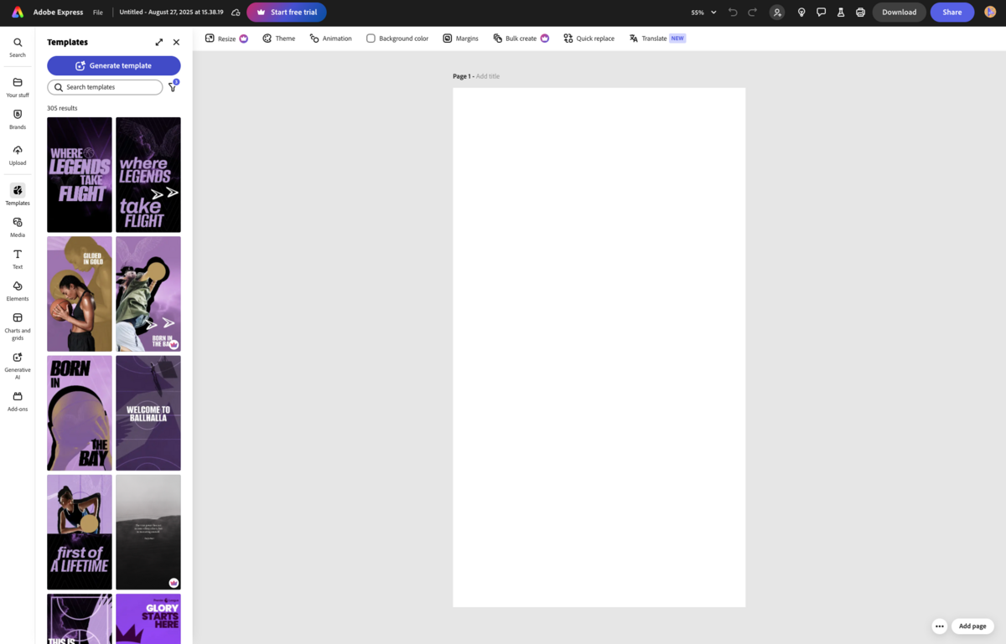Image resolution: width=1006 pixels, height=644 pixels.
Task: Open the Margins toolbar option
Action: click(x=460, y=39)
